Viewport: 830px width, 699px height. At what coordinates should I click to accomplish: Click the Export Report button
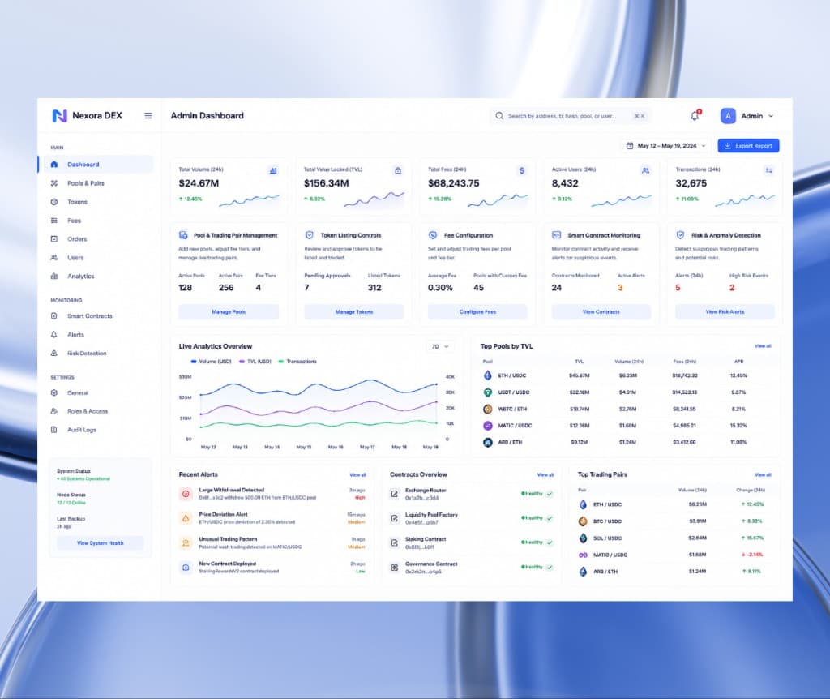pos(748,146)
